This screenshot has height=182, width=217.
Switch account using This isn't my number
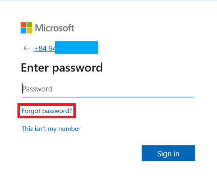click(x=51, y=129)
